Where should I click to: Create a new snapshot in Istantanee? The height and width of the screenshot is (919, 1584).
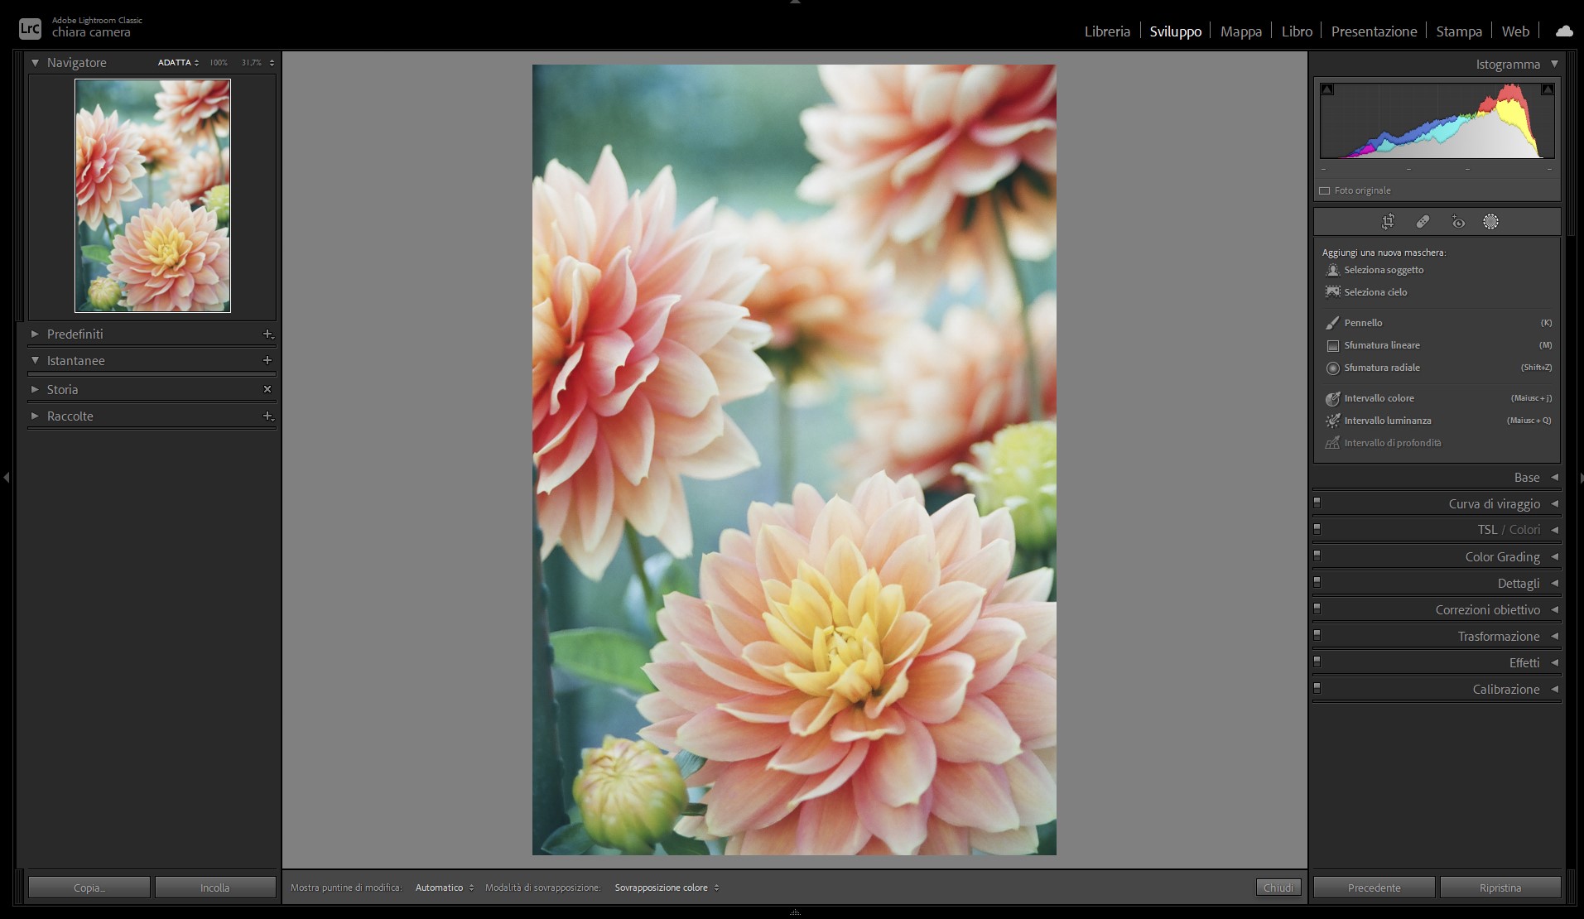[267, 361]
